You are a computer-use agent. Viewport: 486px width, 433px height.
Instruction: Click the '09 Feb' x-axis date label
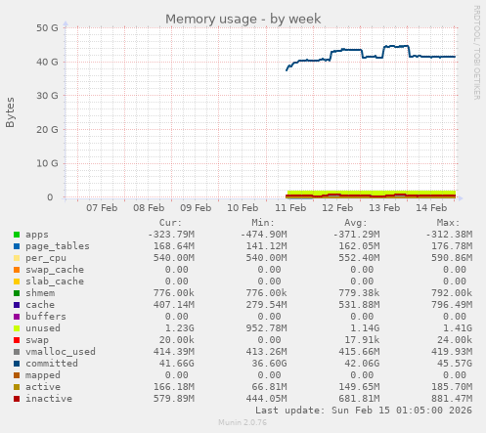point(196,208)
